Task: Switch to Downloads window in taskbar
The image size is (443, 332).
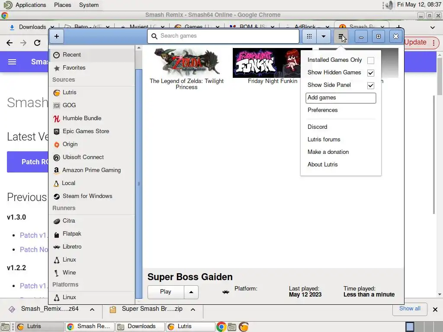Action: pos(140,327)
